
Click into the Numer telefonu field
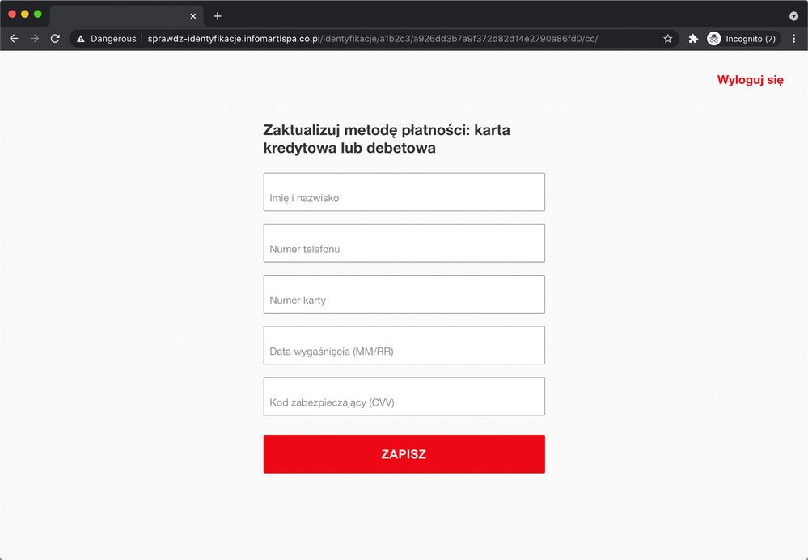pos(404,243)
